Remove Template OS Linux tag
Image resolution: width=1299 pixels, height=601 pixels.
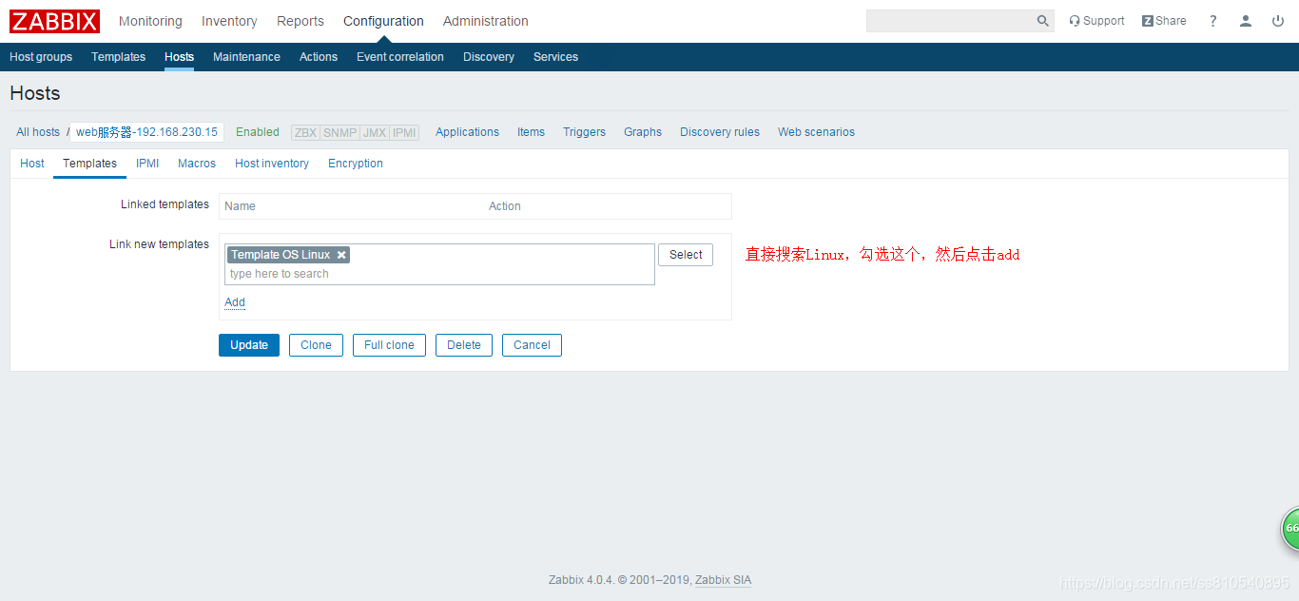[x=341, y=255]
